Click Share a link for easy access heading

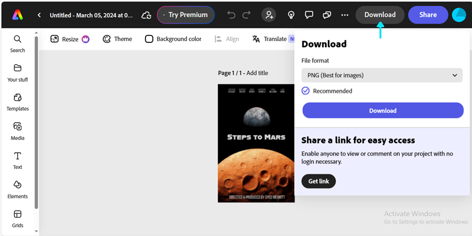358,140
